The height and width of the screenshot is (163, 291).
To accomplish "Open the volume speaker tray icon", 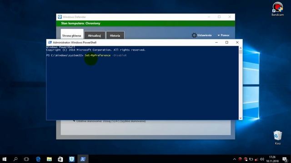I will [x=262, y=159].
